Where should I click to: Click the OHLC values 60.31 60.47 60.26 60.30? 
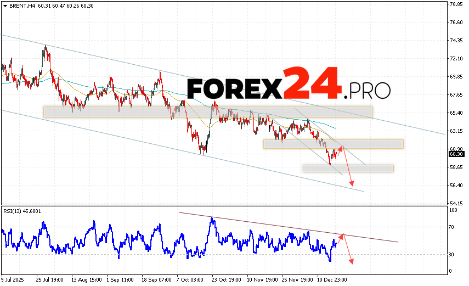point(66,6)
